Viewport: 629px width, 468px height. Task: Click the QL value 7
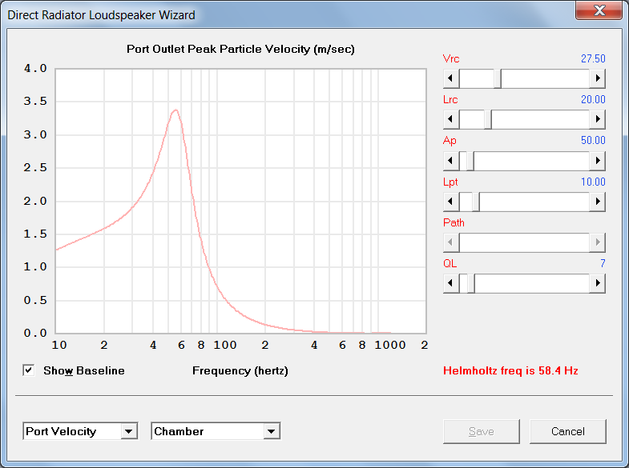coord(603,263)
